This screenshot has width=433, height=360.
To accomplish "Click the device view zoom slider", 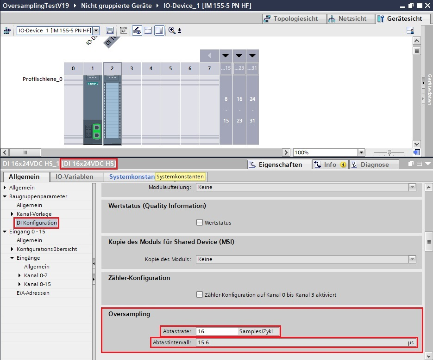I will (389, 153).
